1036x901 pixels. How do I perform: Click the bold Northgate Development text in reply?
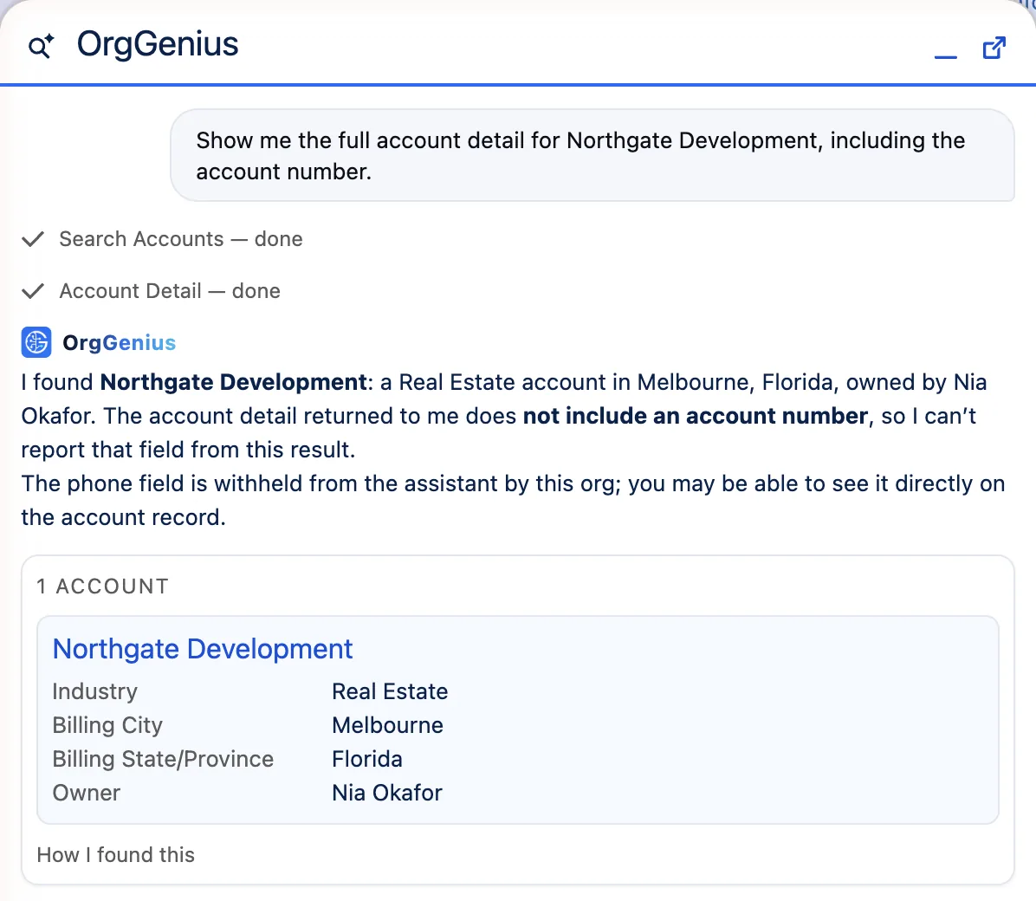[233, 382]
